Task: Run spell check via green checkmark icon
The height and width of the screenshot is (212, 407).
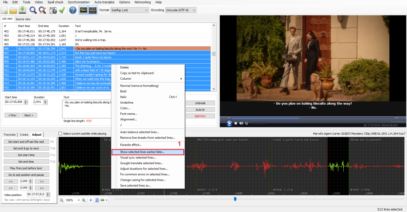Action: tap(62, 10)
